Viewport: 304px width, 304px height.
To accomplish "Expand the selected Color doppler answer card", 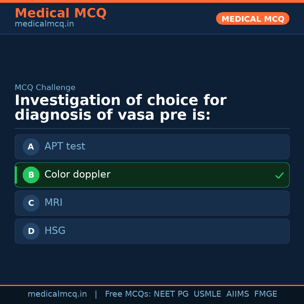I will (x=152, y=175).
